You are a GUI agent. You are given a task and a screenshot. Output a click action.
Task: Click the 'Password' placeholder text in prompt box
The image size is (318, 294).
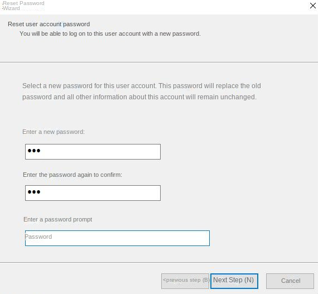point(38,237)
